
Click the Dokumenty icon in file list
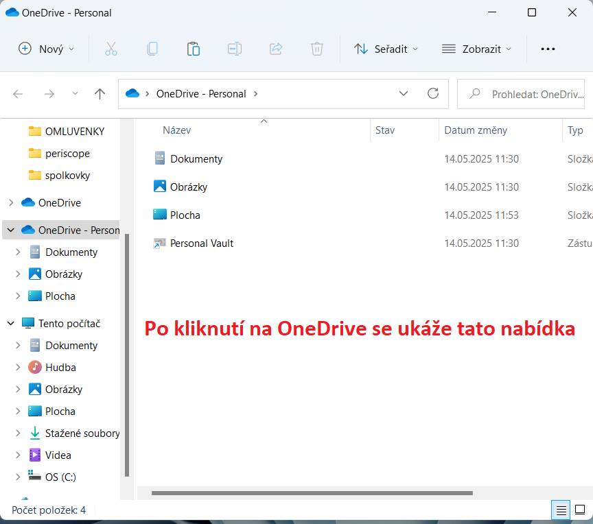tap(160, 158)
